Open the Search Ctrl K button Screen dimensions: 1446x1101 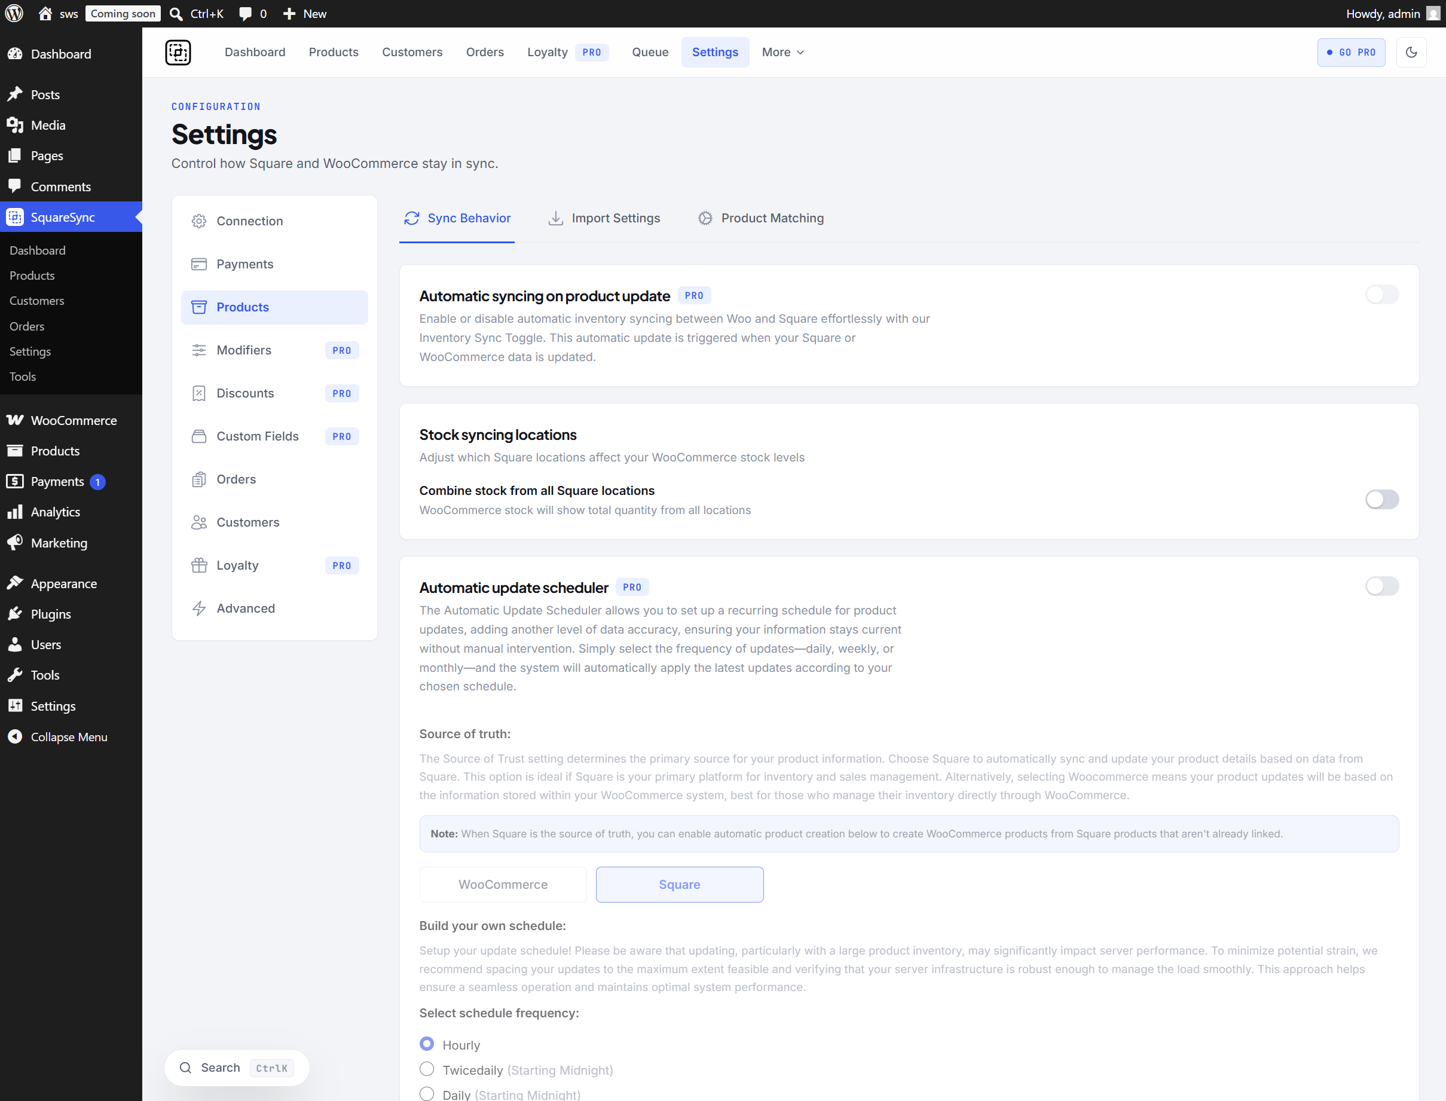pos(237,1068)
